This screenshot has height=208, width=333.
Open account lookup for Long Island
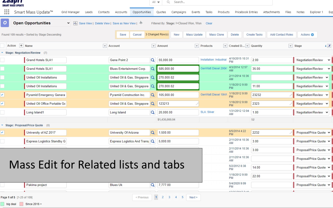point(153,113)
